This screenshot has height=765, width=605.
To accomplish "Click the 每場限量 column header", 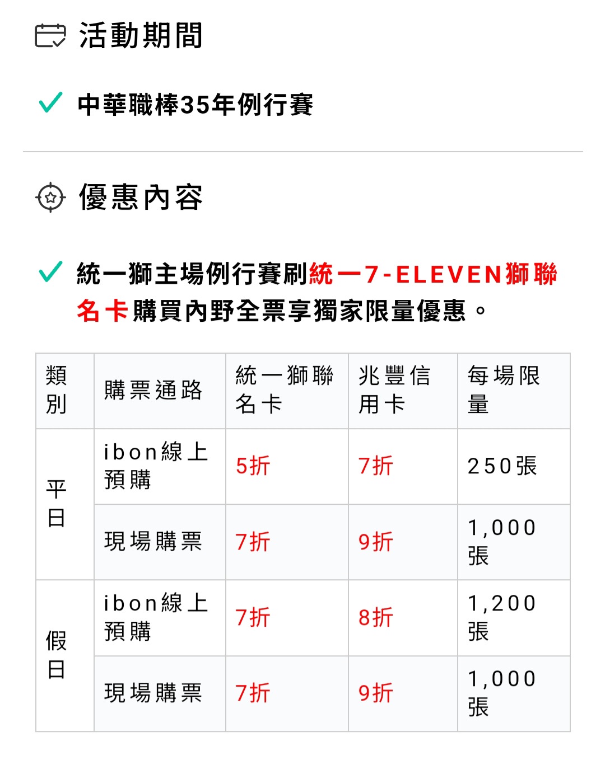I will [514, 391].
